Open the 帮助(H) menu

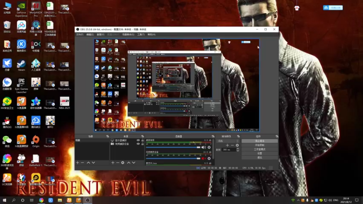(152, 34)
